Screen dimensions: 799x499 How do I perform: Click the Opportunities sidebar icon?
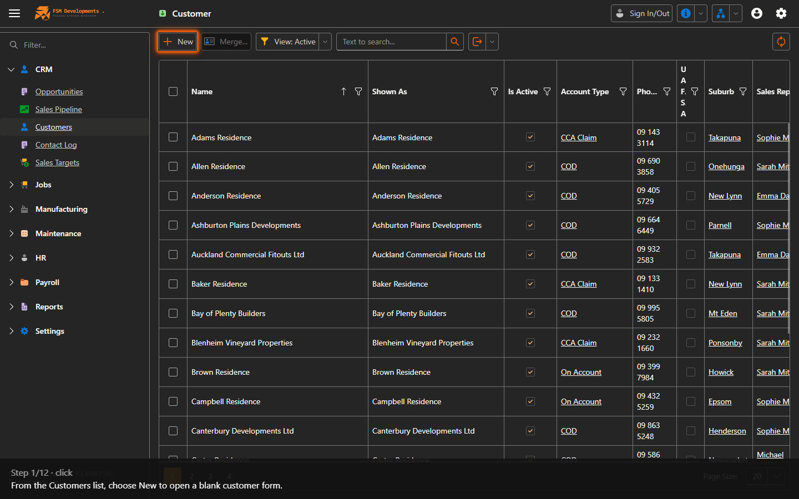click(24, 91)
